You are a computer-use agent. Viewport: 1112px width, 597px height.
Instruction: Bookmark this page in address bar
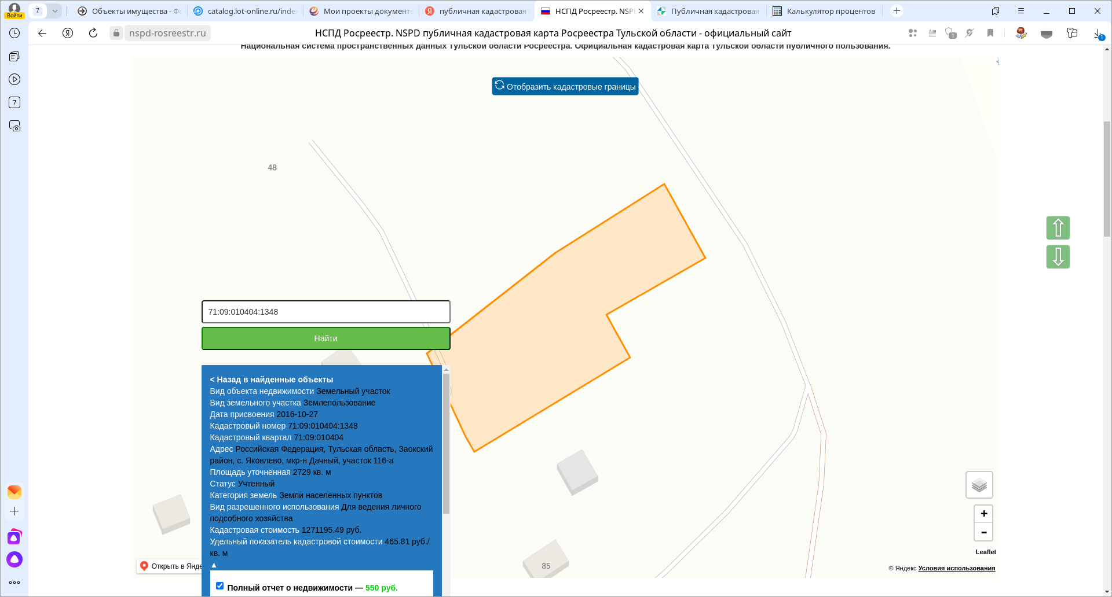[x=990, y=33]
